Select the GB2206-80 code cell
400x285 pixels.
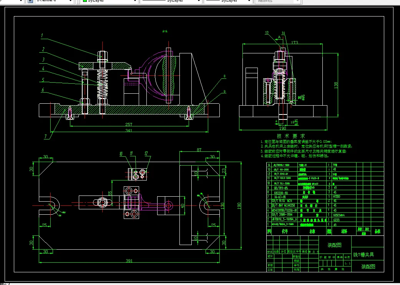point(281,192)
